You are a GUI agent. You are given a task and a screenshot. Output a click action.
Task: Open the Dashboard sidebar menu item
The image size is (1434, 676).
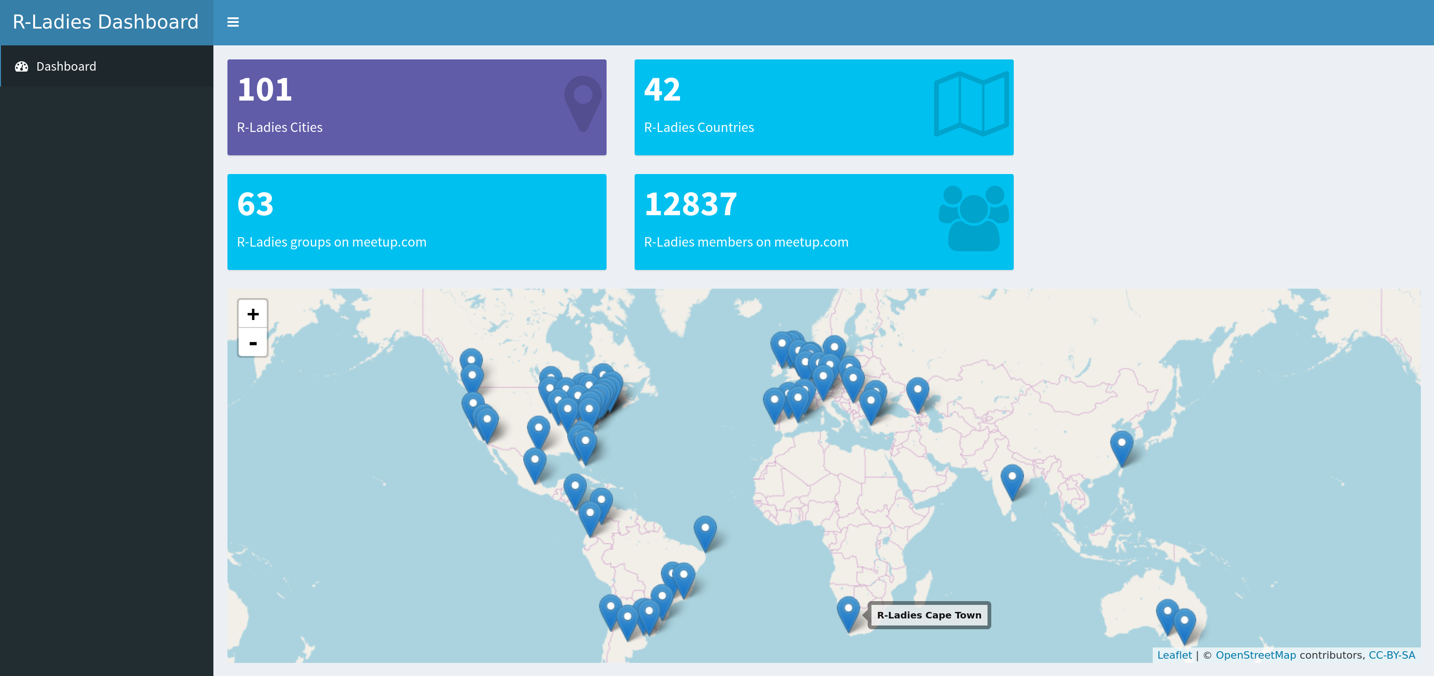point(66,67)
